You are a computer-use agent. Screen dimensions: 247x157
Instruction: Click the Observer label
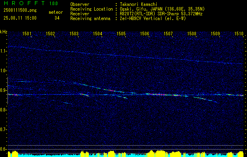(x=80, y=4)
